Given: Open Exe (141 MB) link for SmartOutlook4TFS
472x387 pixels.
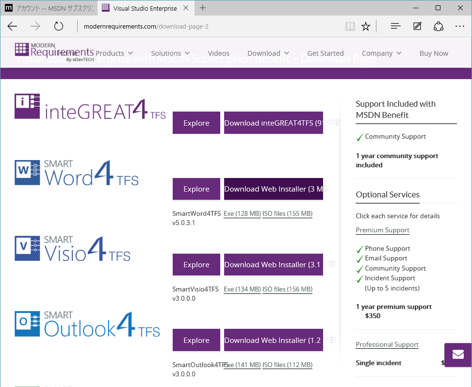Looking at the screenshot, I should pos(242,365).
